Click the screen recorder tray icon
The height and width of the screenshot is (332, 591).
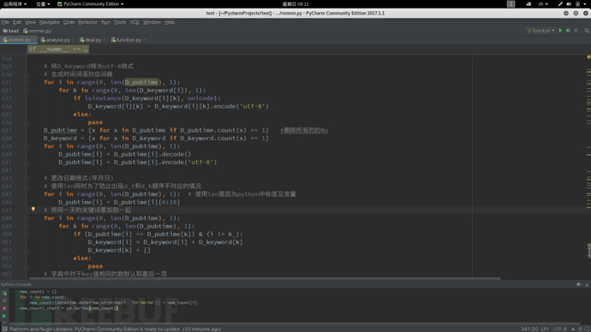(528, 3)
